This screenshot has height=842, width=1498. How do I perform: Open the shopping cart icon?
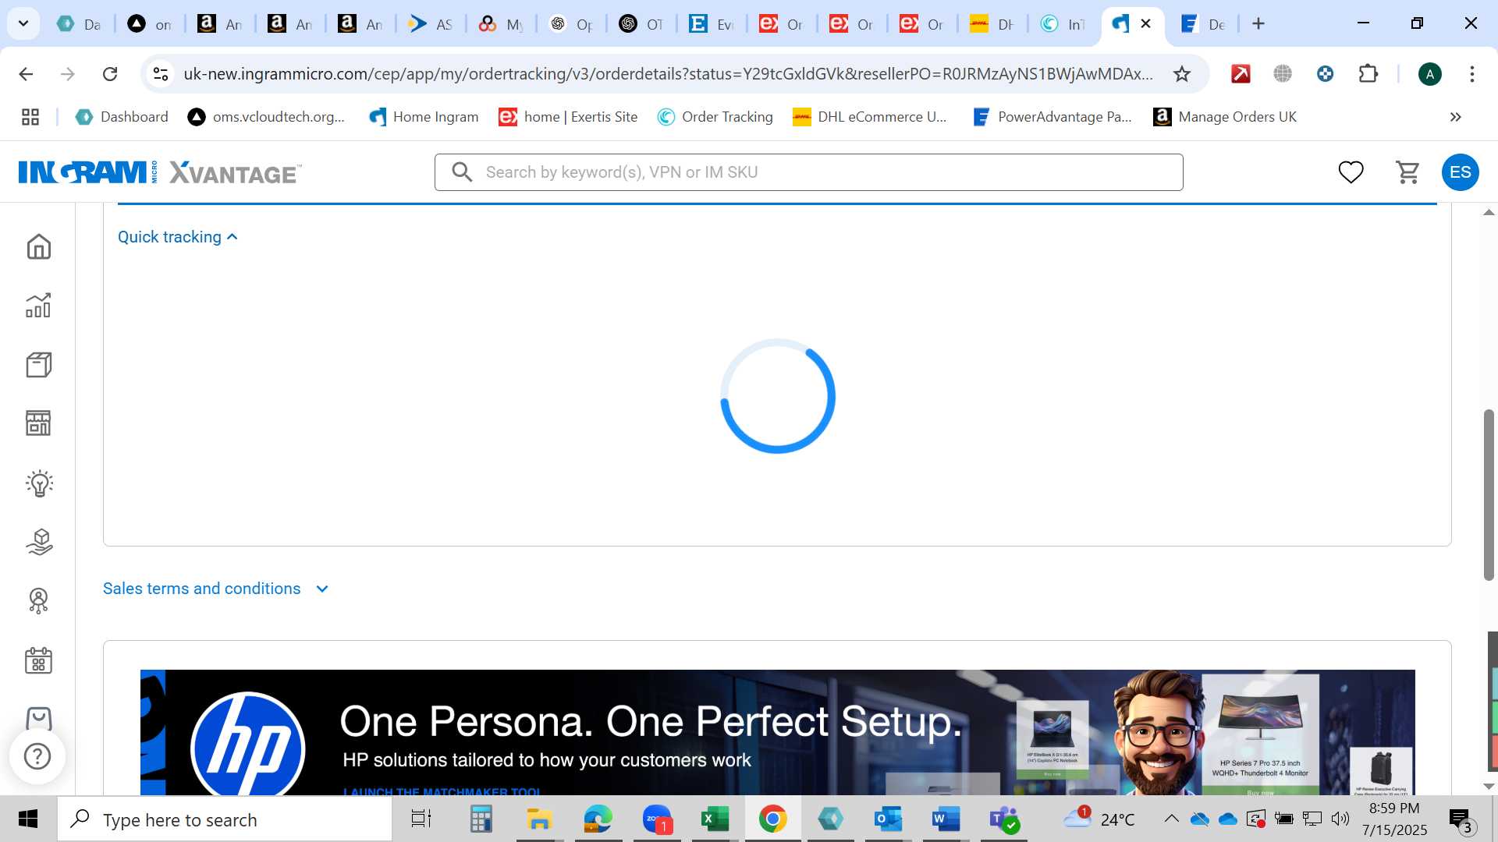tap(1407, 172)
